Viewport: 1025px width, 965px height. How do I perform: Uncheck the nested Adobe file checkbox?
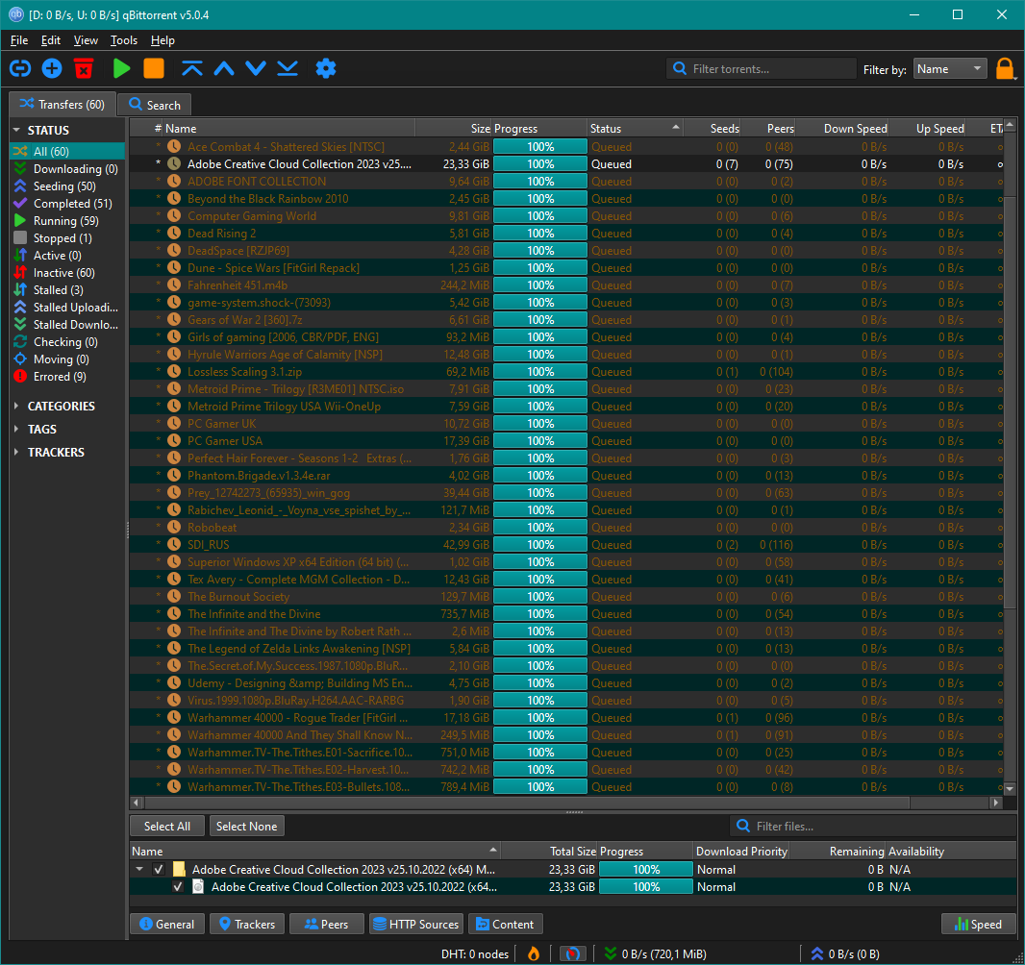pos(177,886)
